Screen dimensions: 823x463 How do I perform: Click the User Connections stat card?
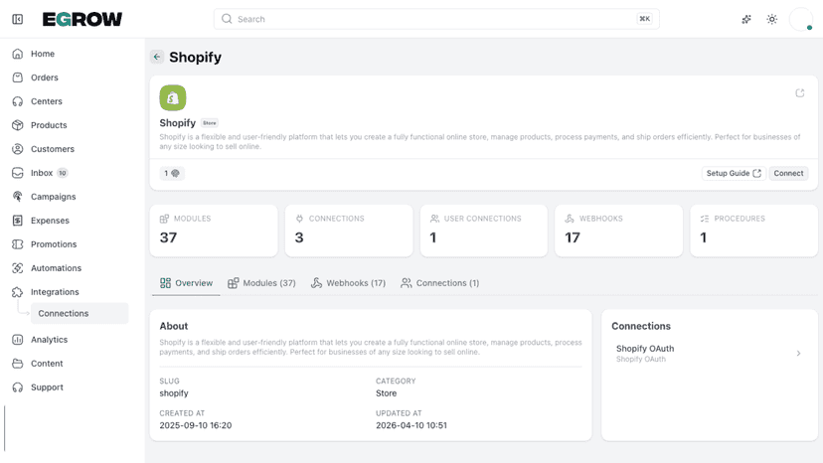[x=483, y=231]
